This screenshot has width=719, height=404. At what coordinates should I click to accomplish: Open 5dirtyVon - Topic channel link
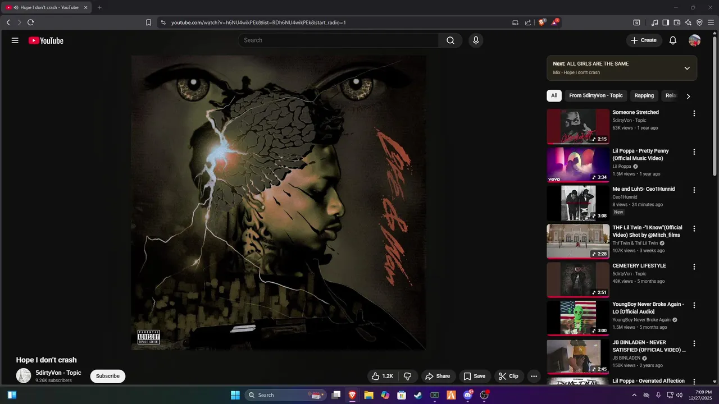(x=58, y=373)
